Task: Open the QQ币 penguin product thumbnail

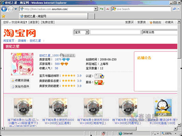Action: (163, 108)
